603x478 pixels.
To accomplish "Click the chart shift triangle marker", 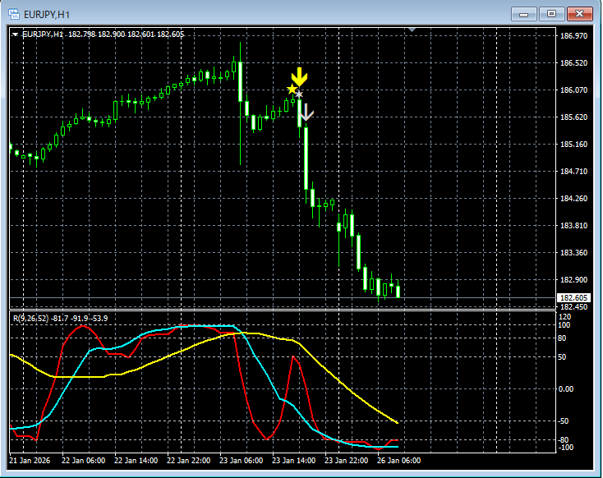I will tap(412, 30).
